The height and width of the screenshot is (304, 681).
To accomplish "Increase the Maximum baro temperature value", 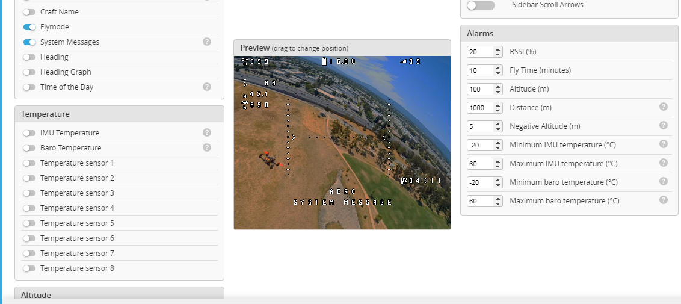I will 498,199.
